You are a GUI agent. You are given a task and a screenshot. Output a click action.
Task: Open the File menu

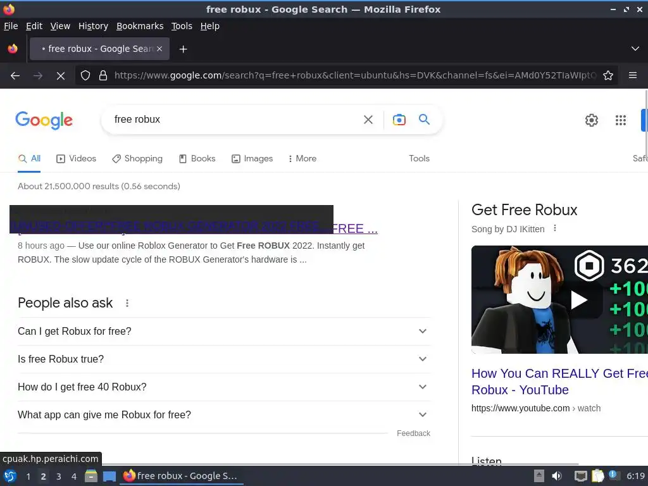click(x=11, y=26)
